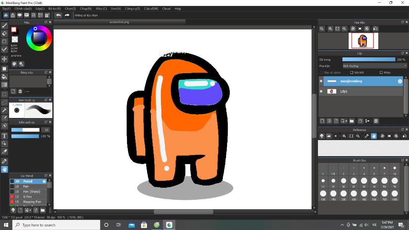Screen dimensions: 409x230
Task: Delete layer using the trash icon in layer panel
Action: click(376, 121)
